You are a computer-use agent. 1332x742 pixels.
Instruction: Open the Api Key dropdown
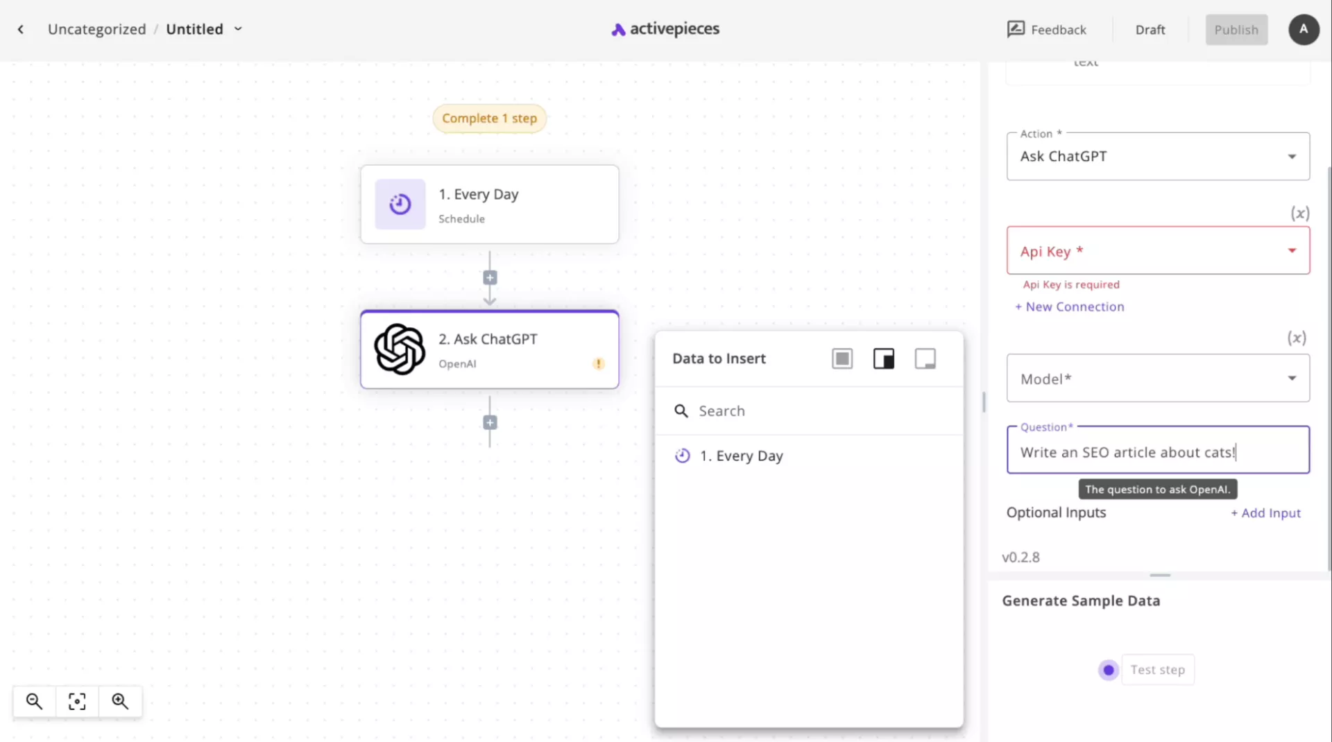pos(1291,251)
